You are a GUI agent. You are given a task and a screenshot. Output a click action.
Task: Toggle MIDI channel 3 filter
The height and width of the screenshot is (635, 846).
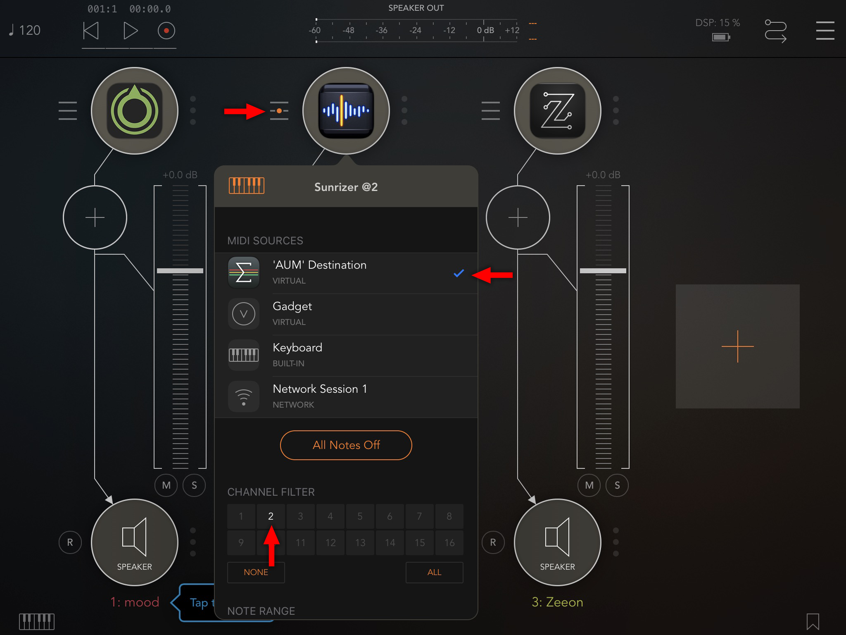[x=301, y=516]
